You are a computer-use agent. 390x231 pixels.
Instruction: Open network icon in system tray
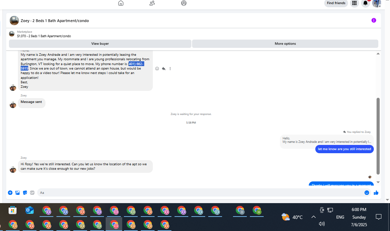(330, 210)
